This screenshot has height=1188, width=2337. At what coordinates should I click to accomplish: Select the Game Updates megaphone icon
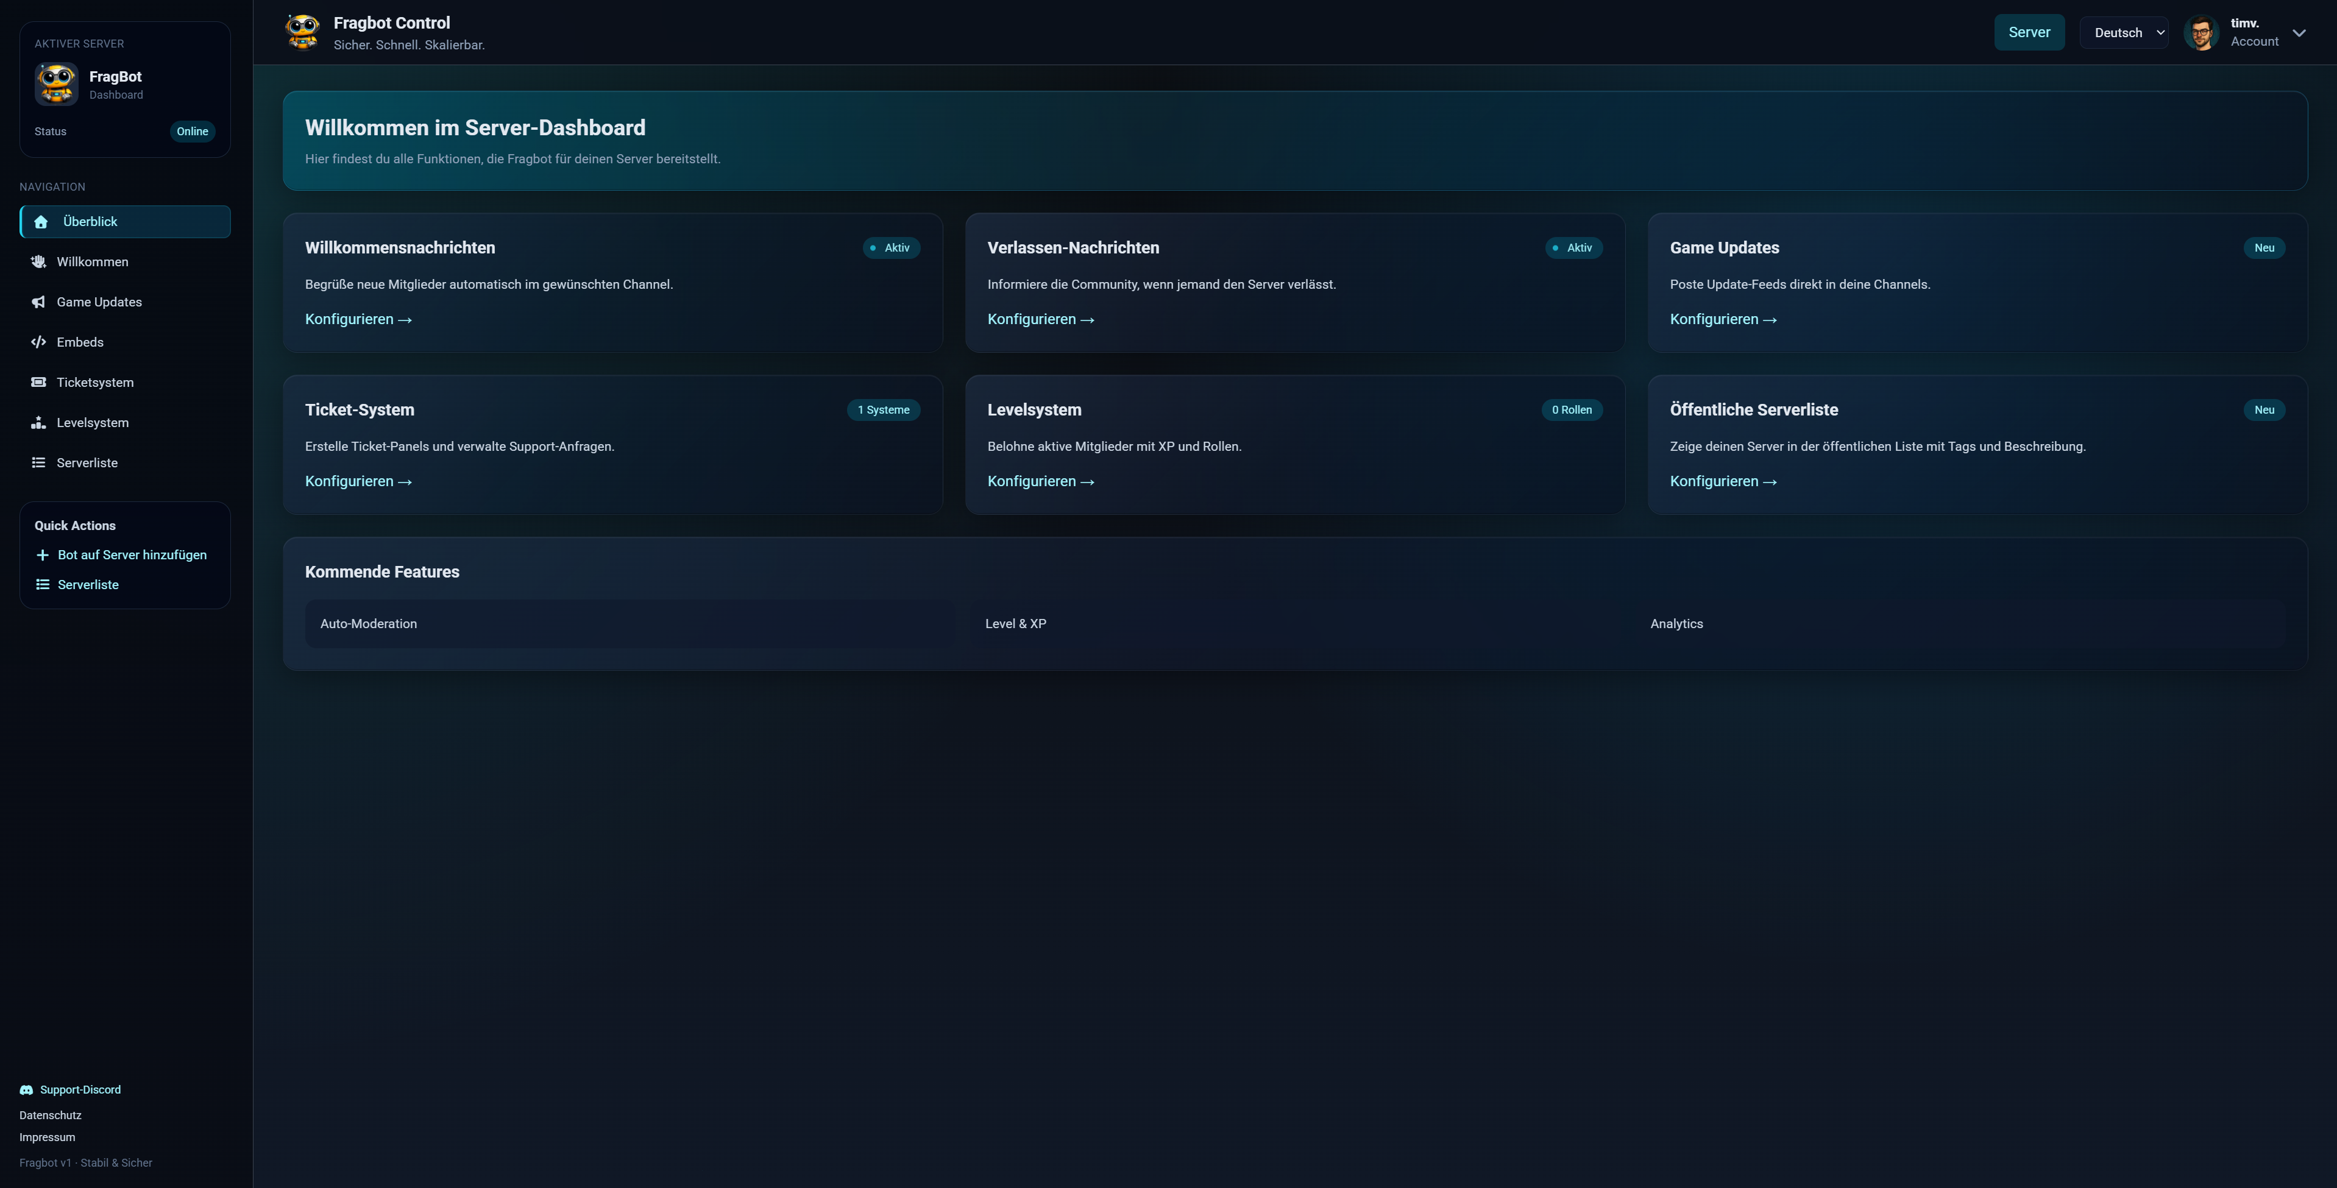coord(38,301)
